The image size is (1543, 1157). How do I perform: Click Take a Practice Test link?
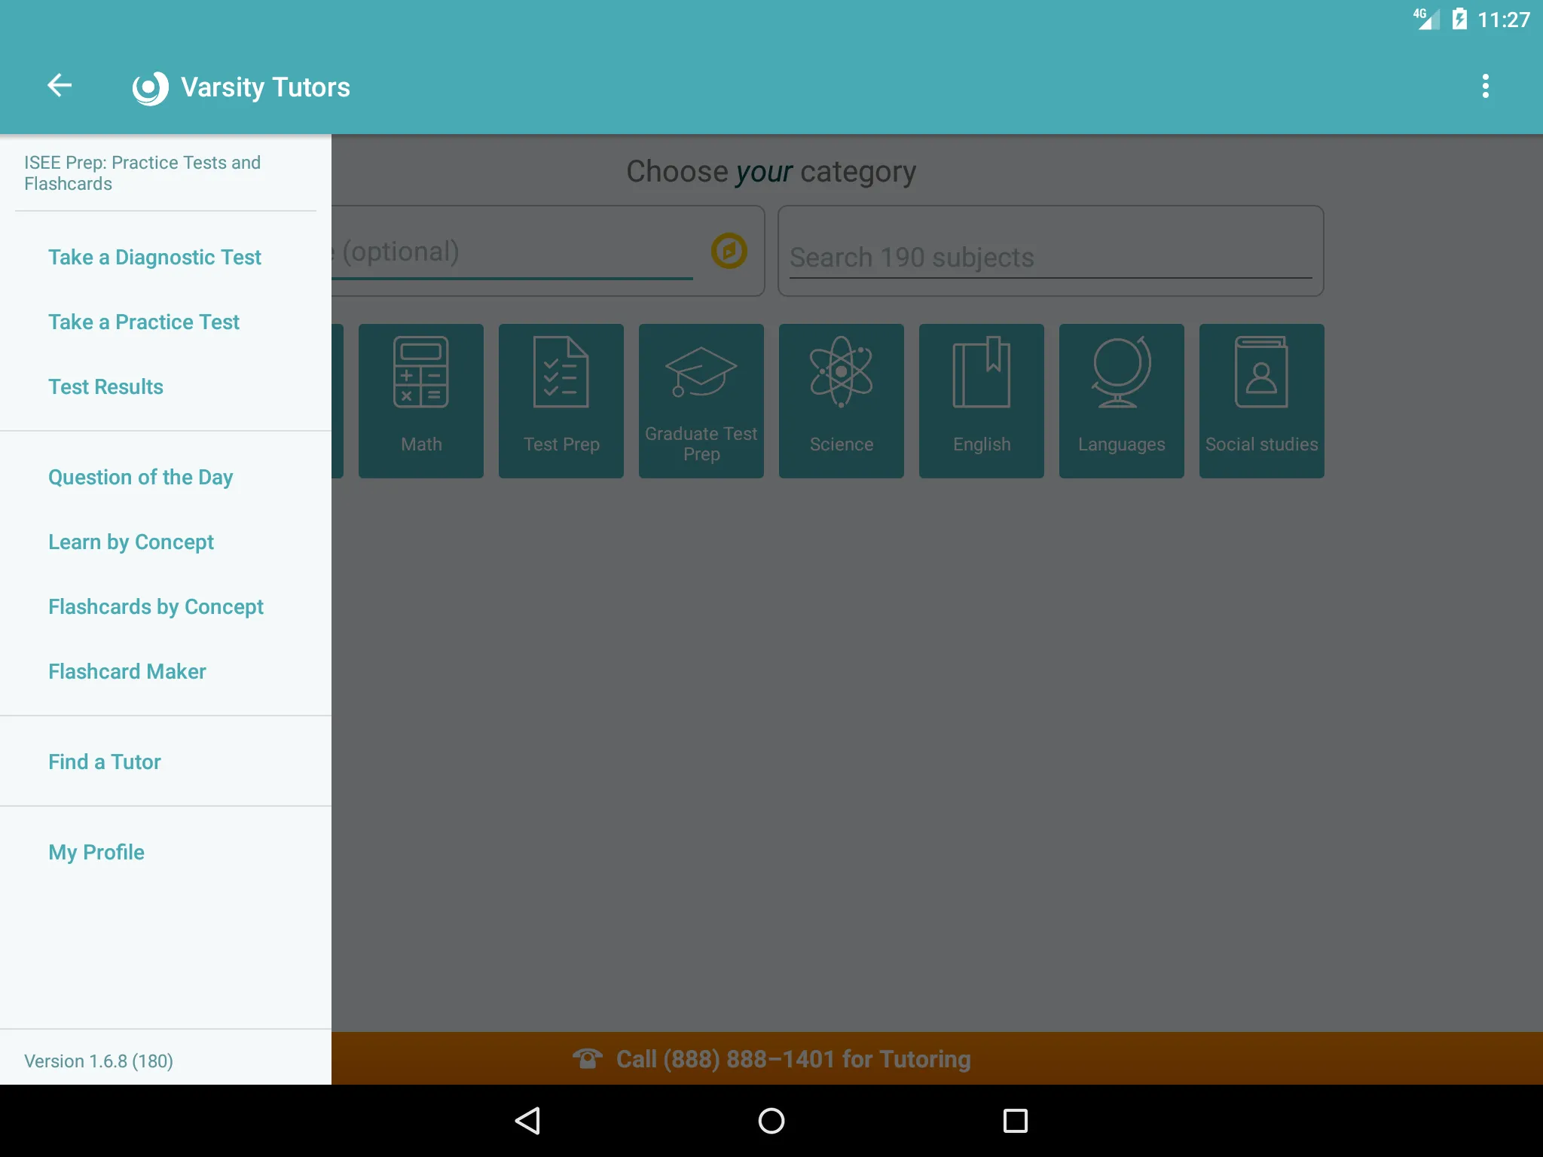(142, 322)
